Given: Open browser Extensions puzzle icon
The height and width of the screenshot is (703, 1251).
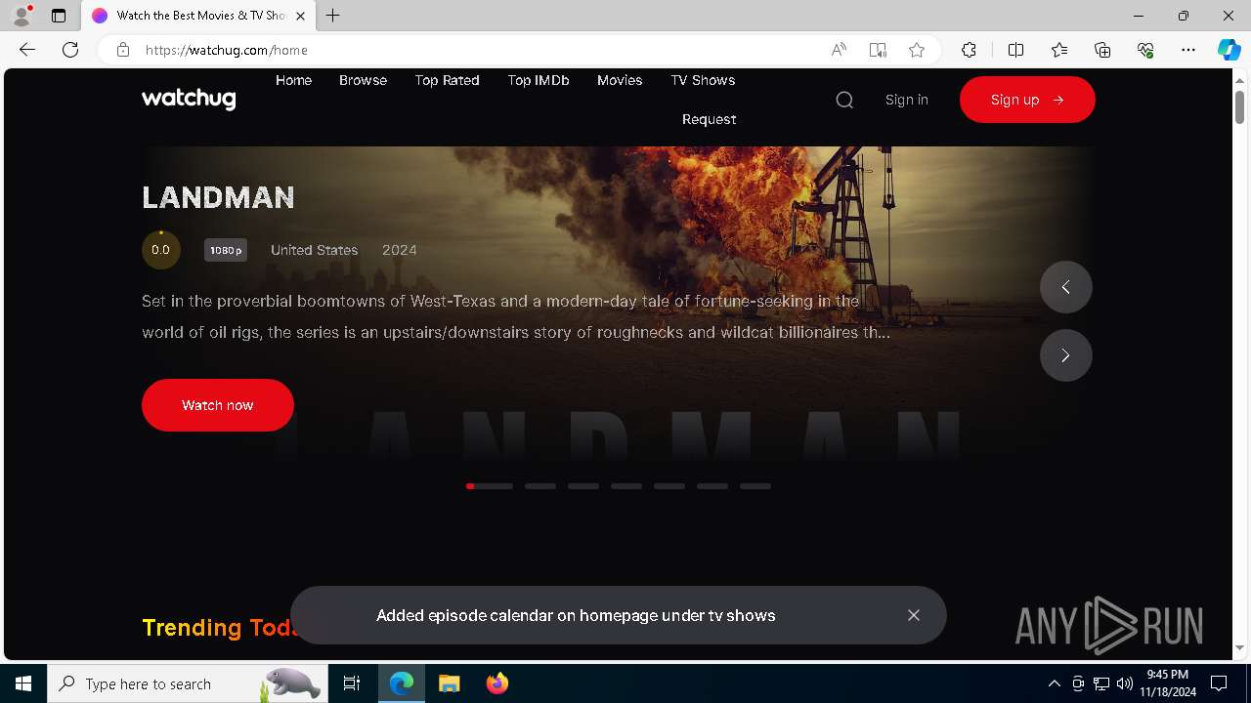Looking at the screenshot, I should pyautogui.click(x=969, y=50).
